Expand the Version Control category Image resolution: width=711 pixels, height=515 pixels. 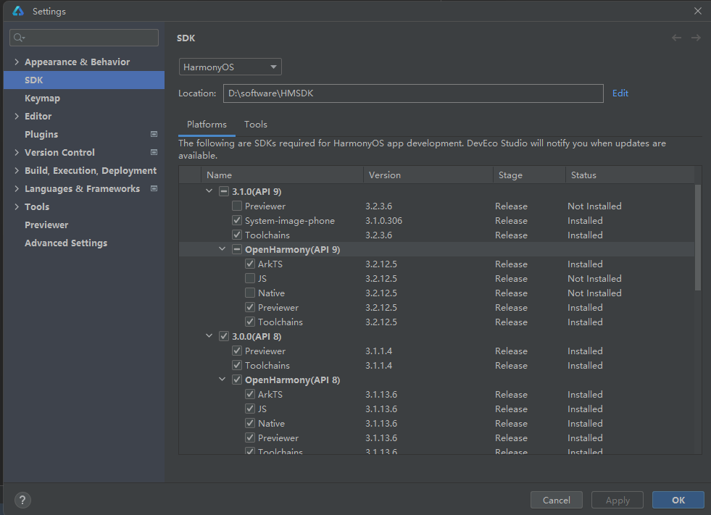pos(17,152)
